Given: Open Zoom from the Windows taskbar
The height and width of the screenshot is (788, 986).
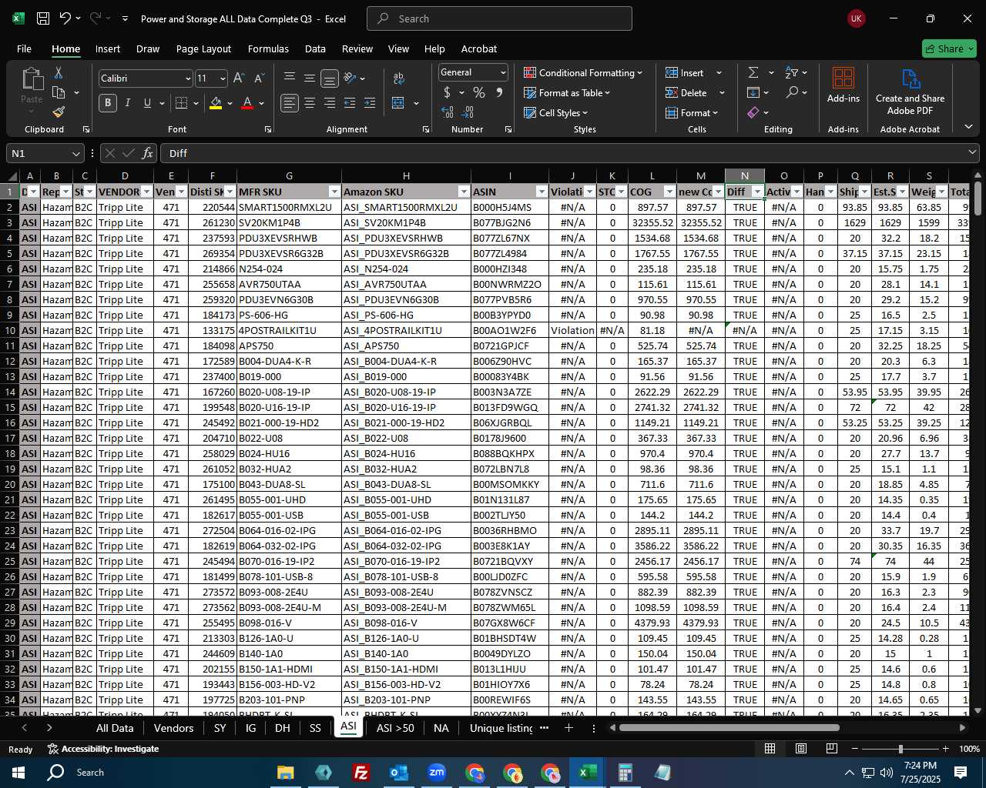Looking at the screenshot, I should (x=437, y=773).
